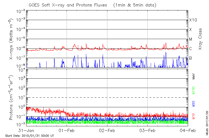The height and width of the screenshot is (138, 209).
Task: Click the "31-Jan" date label
Action: click(x=26, y=130)
